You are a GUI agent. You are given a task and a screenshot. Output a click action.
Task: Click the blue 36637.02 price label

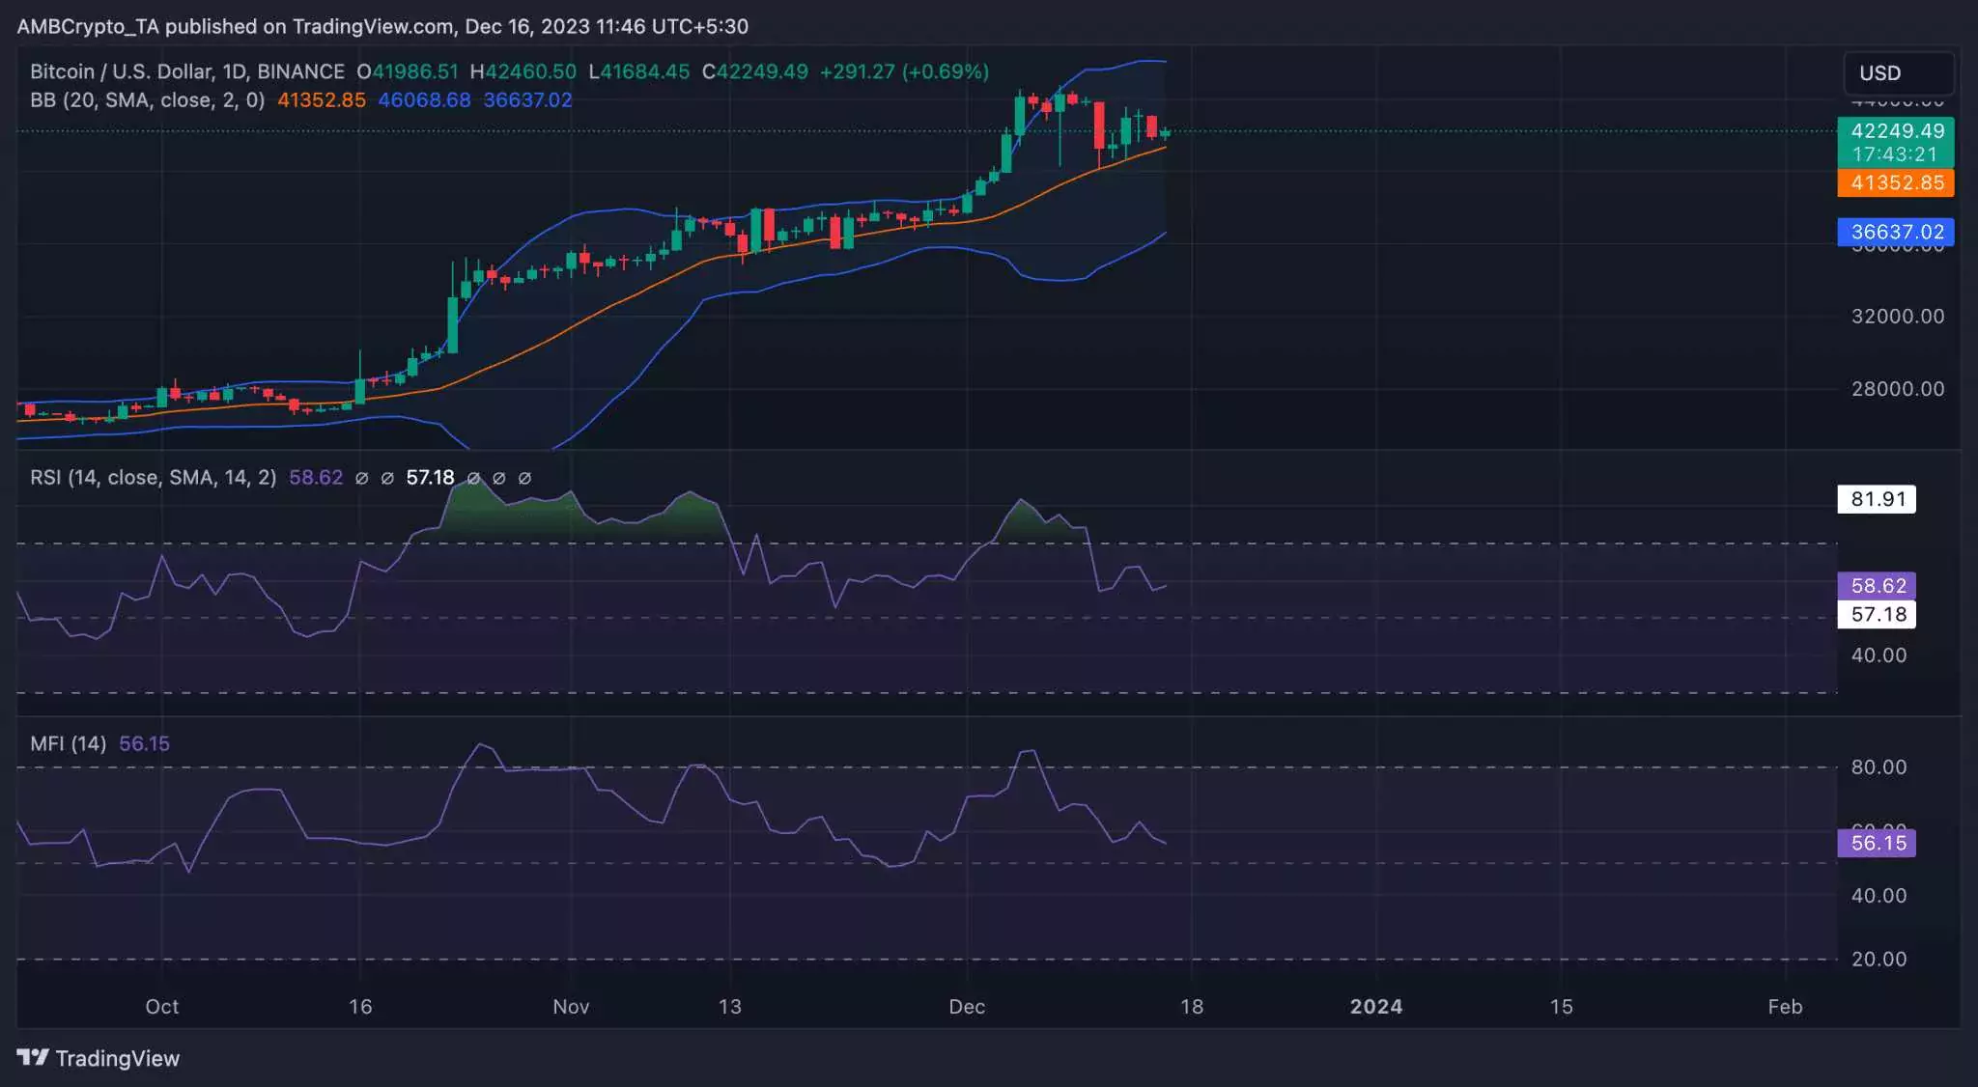click(x=1896, y=232)
